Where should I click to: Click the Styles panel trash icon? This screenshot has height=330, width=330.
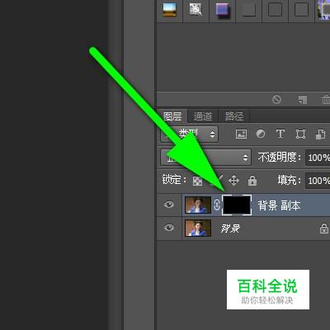pyautogui.click(x=326, y=99)
